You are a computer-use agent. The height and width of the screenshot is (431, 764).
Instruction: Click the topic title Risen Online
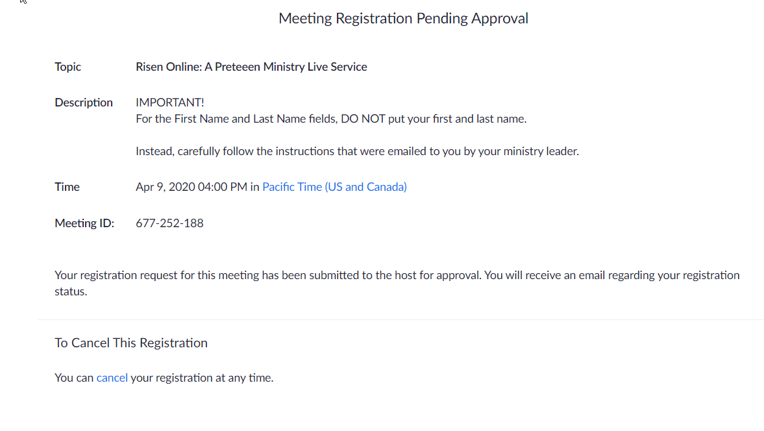click(x=251, y=67)
